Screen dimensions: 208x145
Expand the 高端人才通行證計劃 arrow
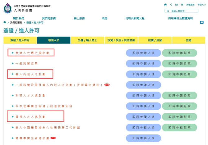[x=13, y=53]
